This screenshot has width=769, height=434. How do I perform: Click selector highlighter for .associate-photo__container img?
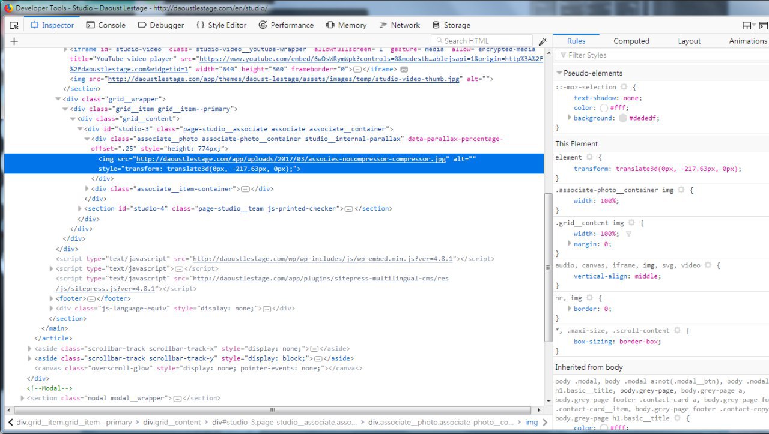681,190
